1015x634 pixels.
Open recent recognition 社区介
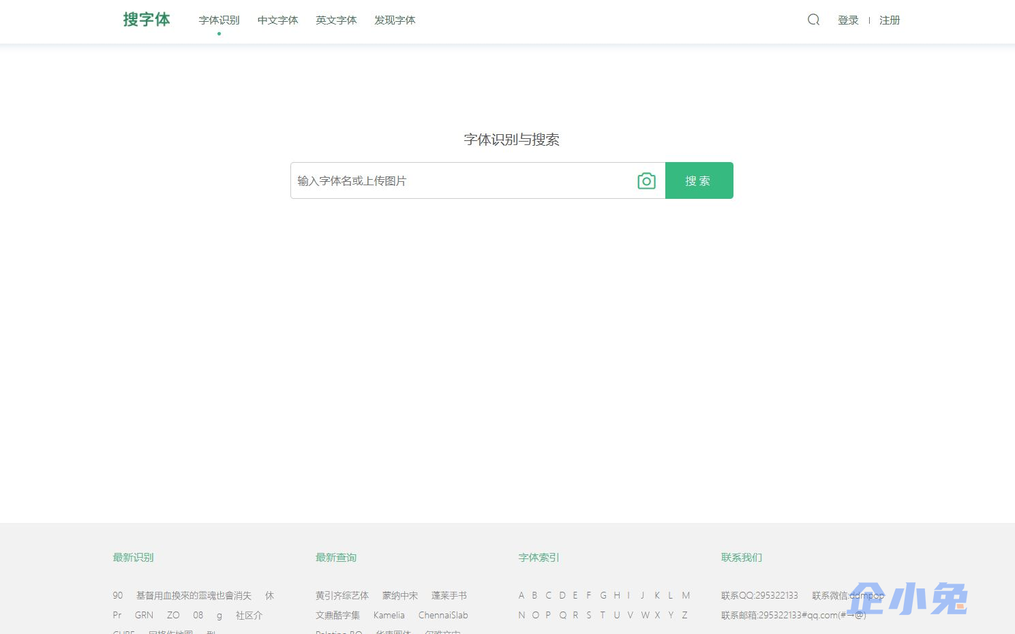point(249,616)
